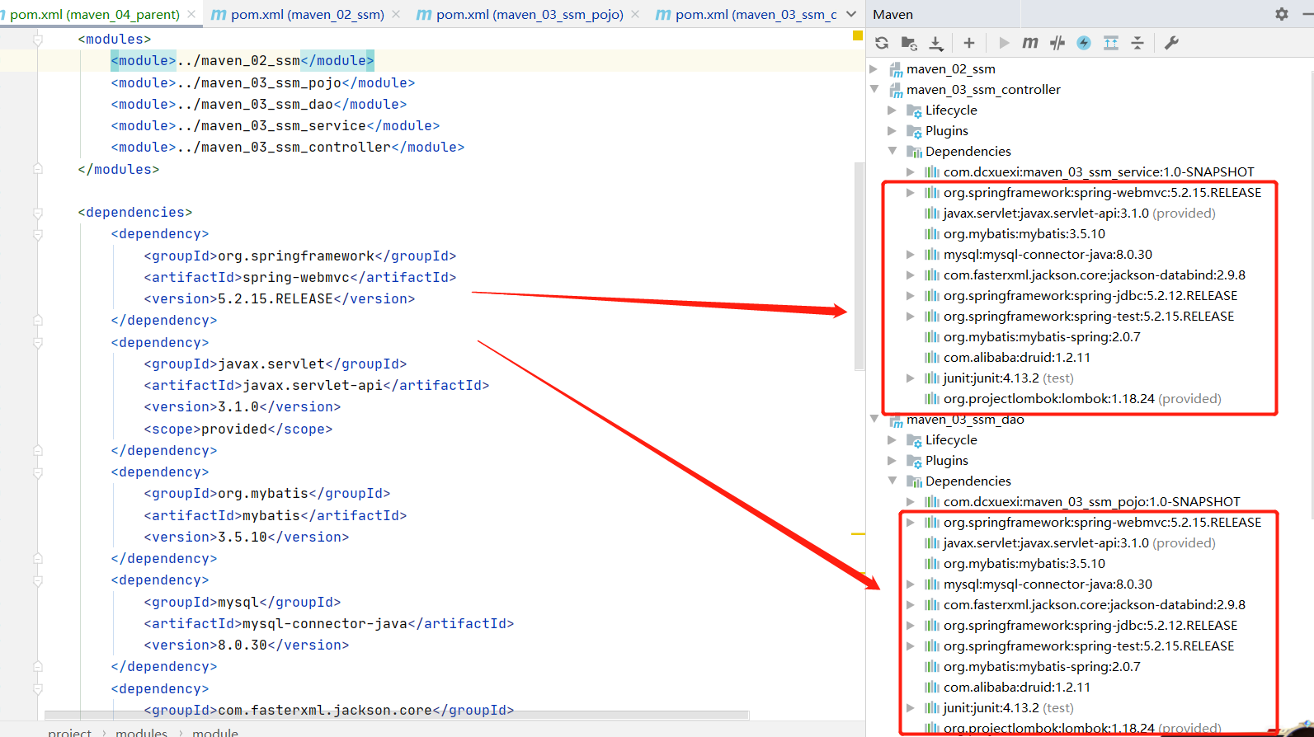Image resolution: width=1314 pixels, height=737 pixels.
Task: Fold org.mybatis <dependency> block in gutter
Action: [x=38, y=472]
